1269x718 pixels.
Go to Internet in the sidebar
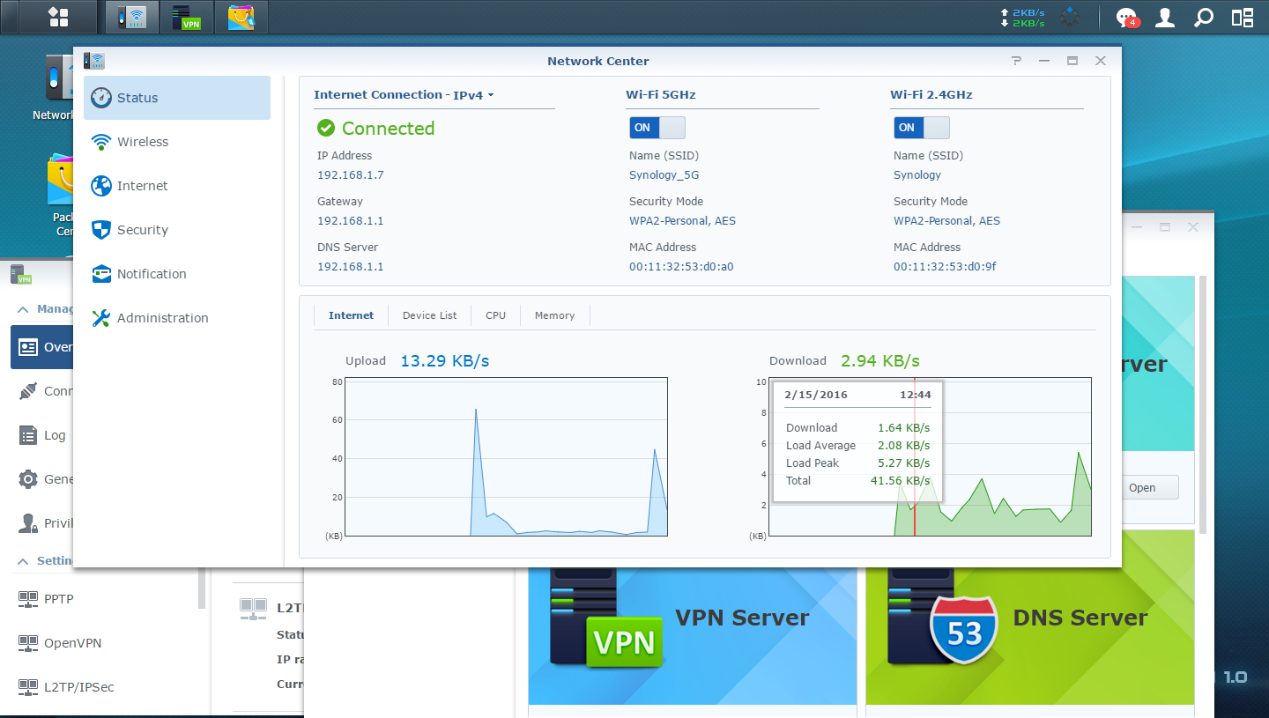pyautogui.click(x=177, y=186)
